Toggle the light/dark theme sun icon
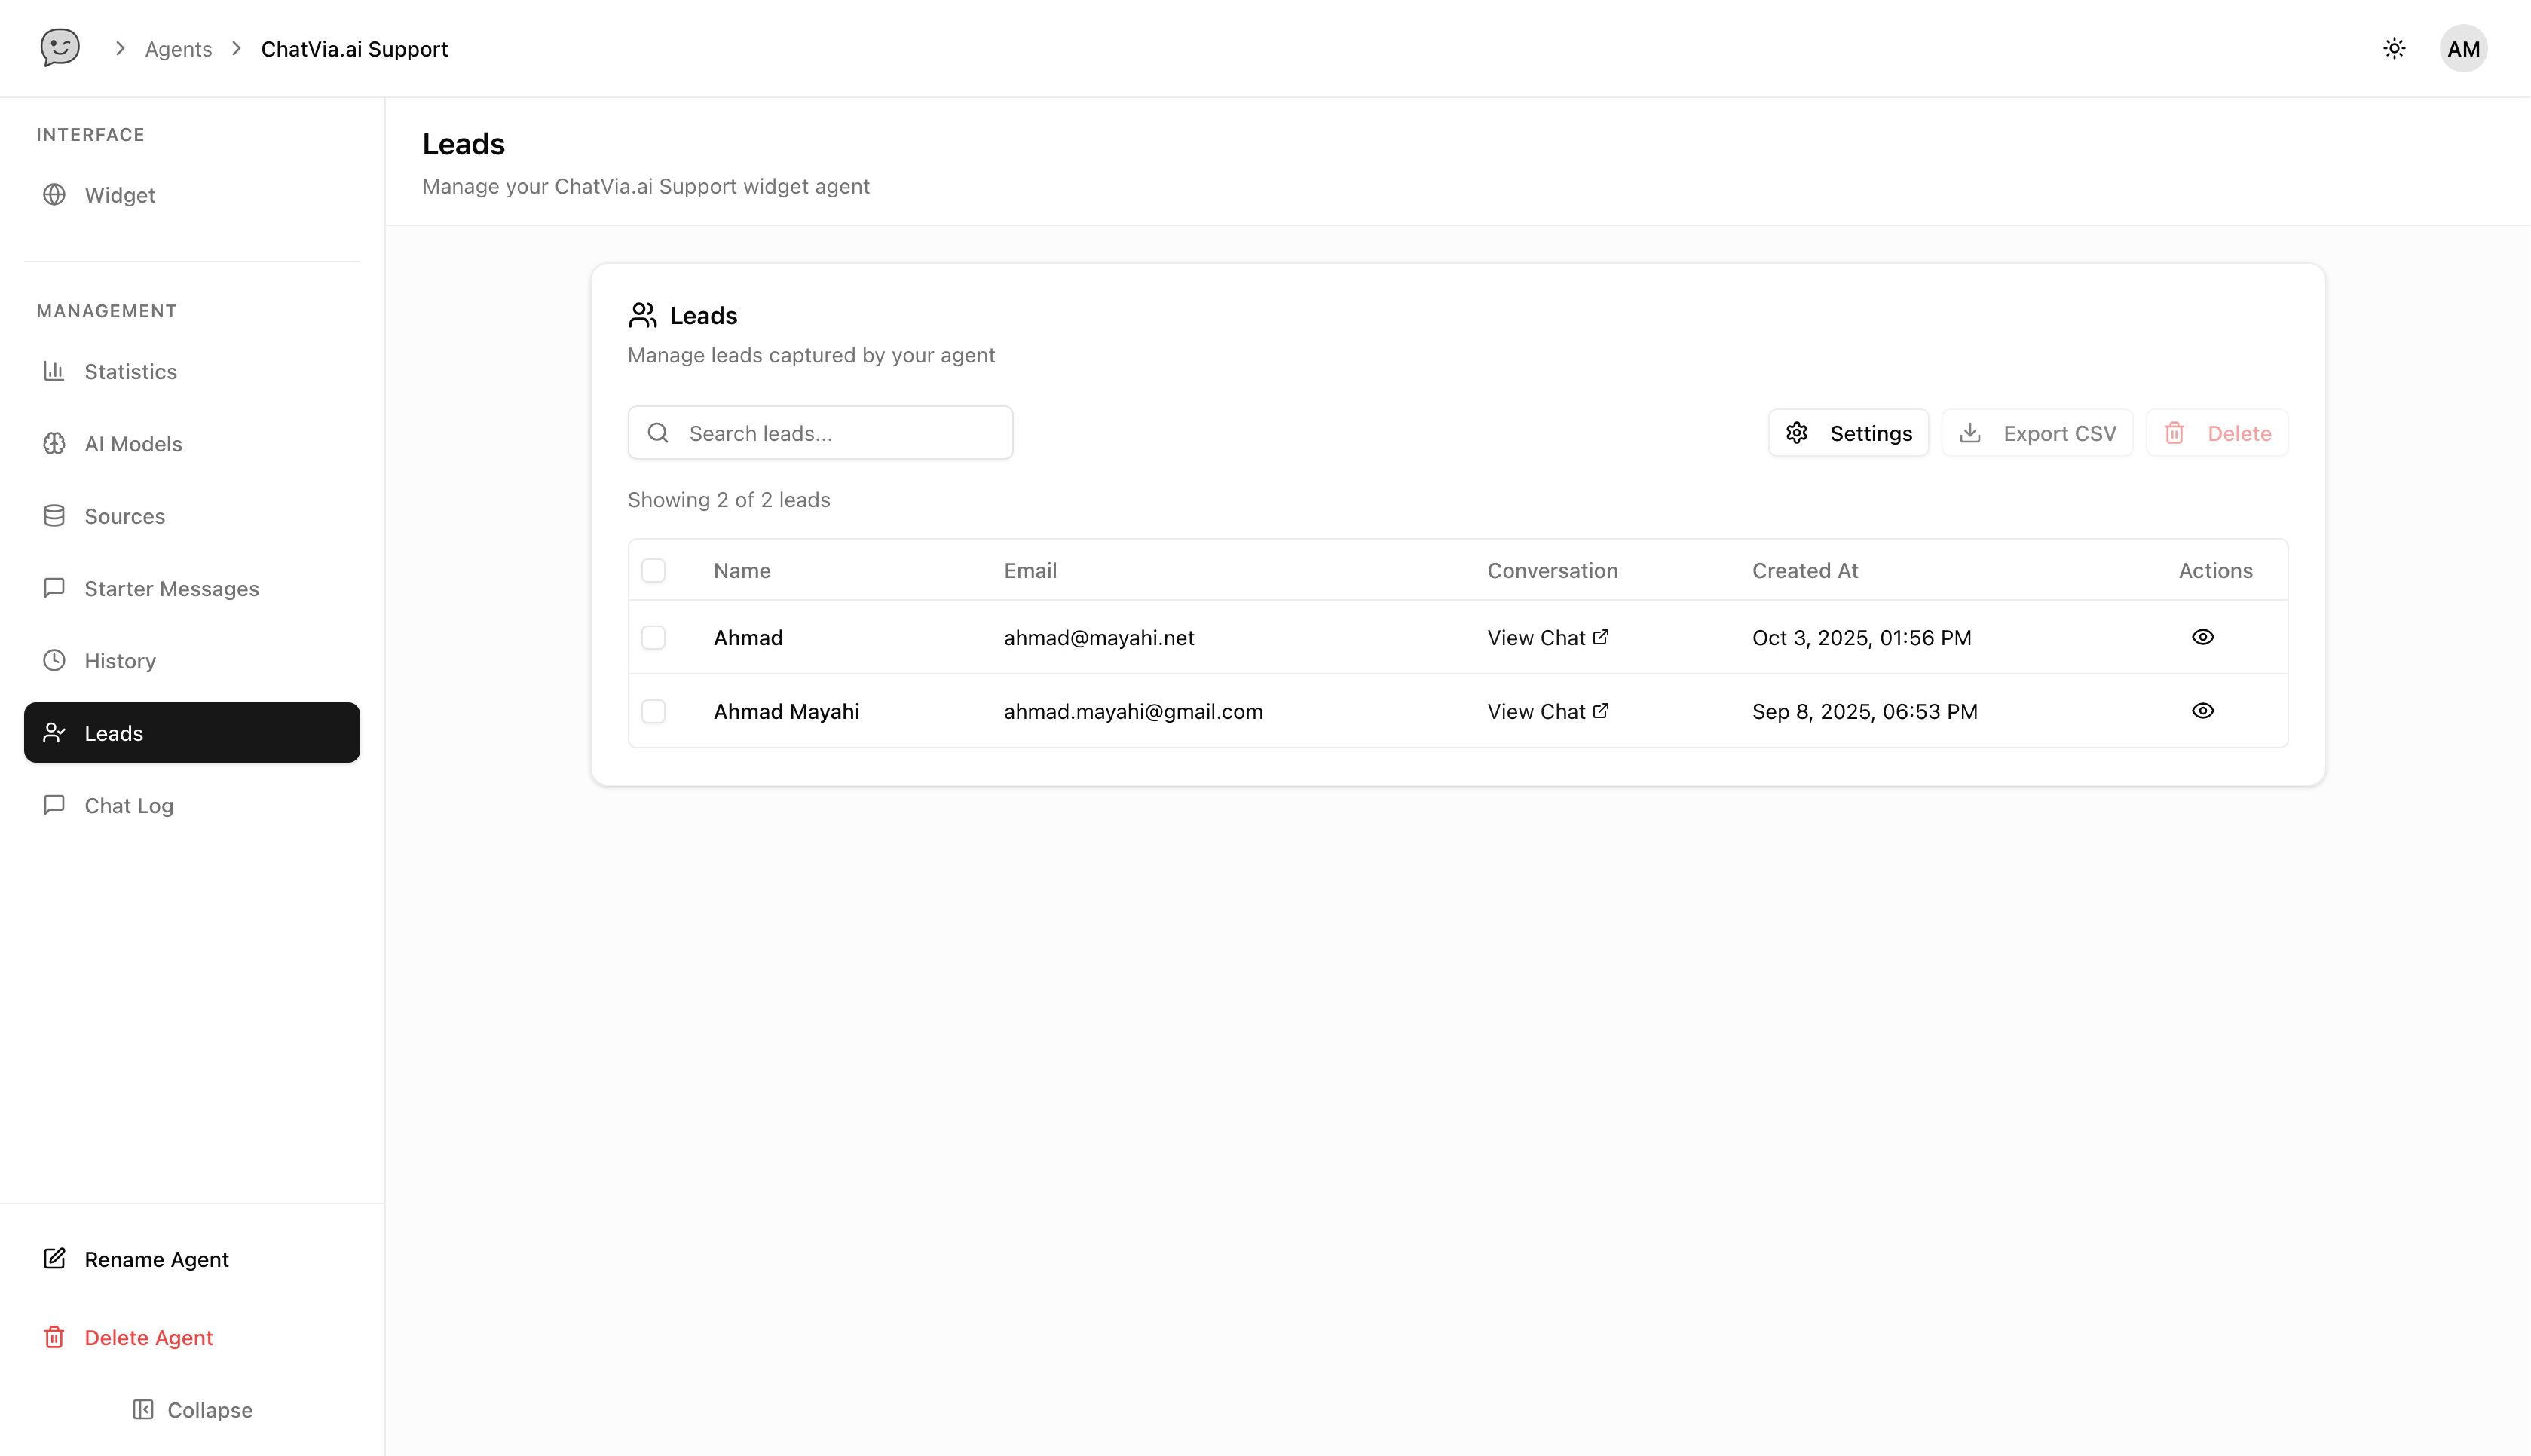Viewport: 2531px width, 1456px height. pyautogui.click(x=2394, y=48)
